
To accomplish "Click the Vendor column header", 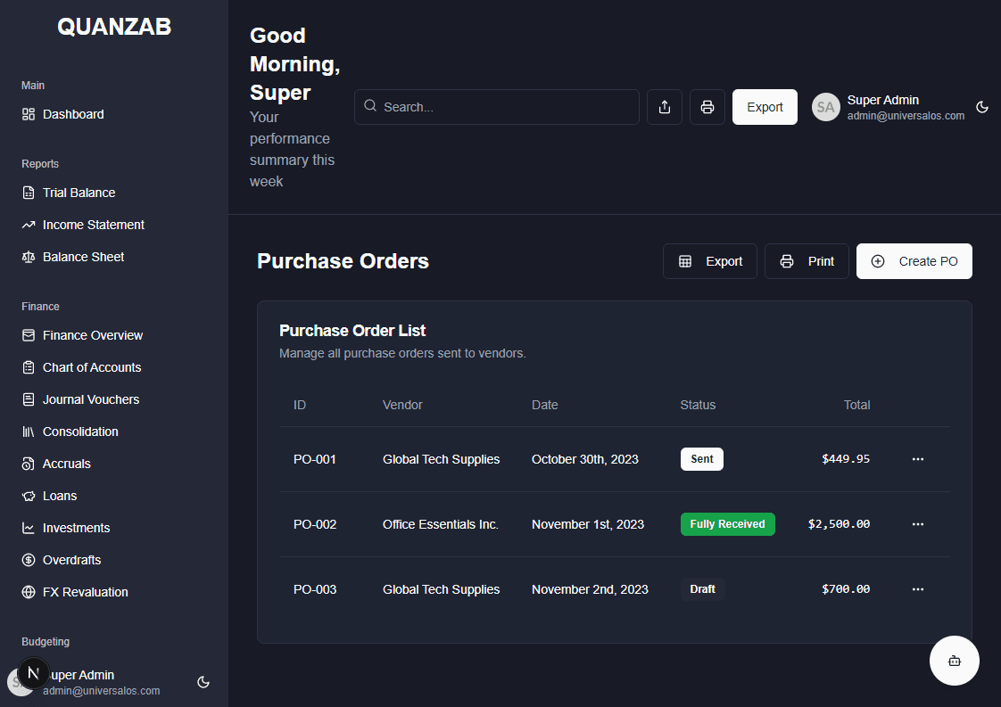I will [x=402, y=405].
